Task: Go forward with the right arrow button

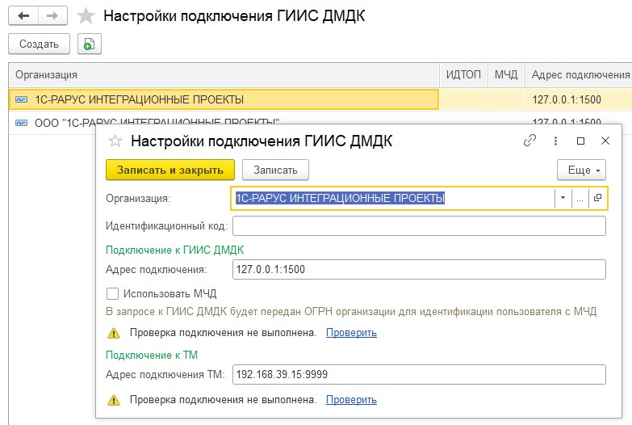Action: click(x=52, y=15)
